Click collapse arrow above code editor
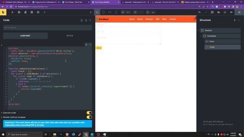Screen dimensions: 244x137 (x=90, y=45)
